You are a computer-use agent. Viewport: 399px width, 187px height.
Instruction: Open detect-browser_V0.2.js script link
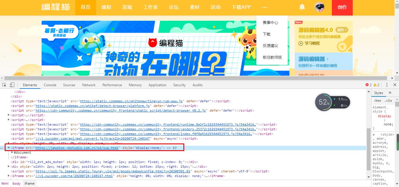121,110
